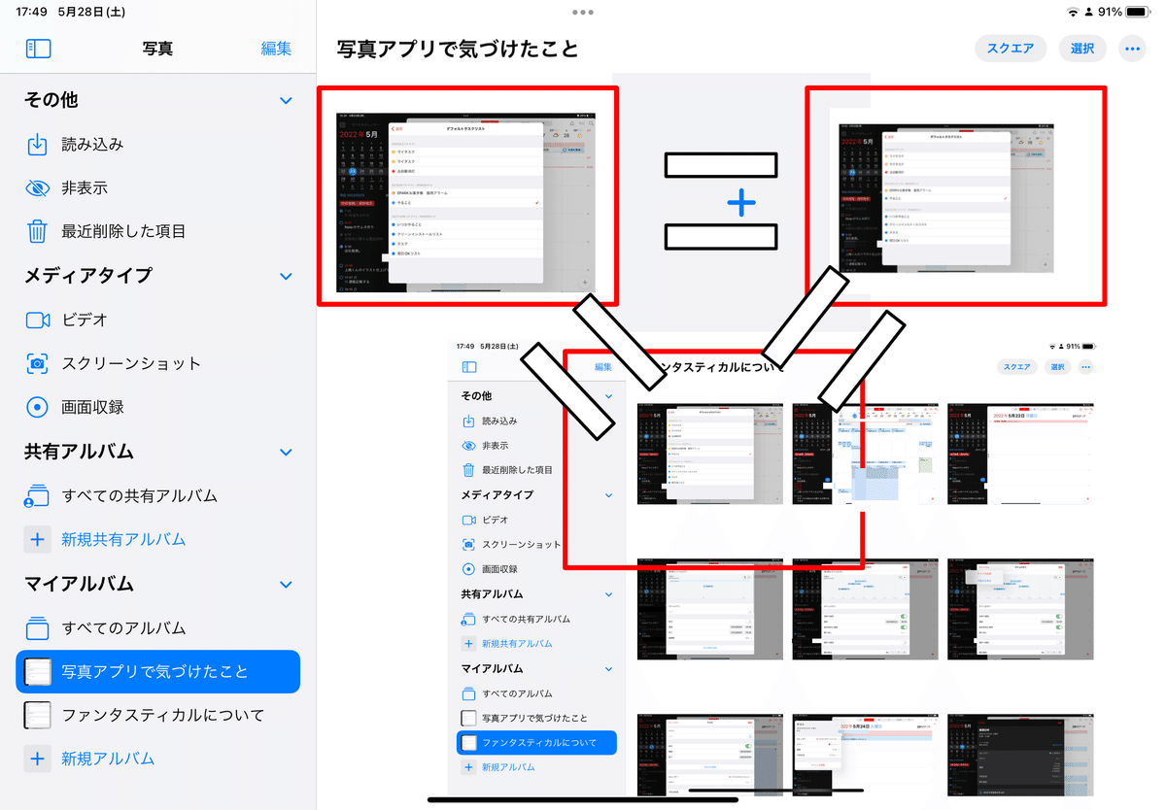Toggle the sidebar panel icon beside 写真 title

click(38, 49)
